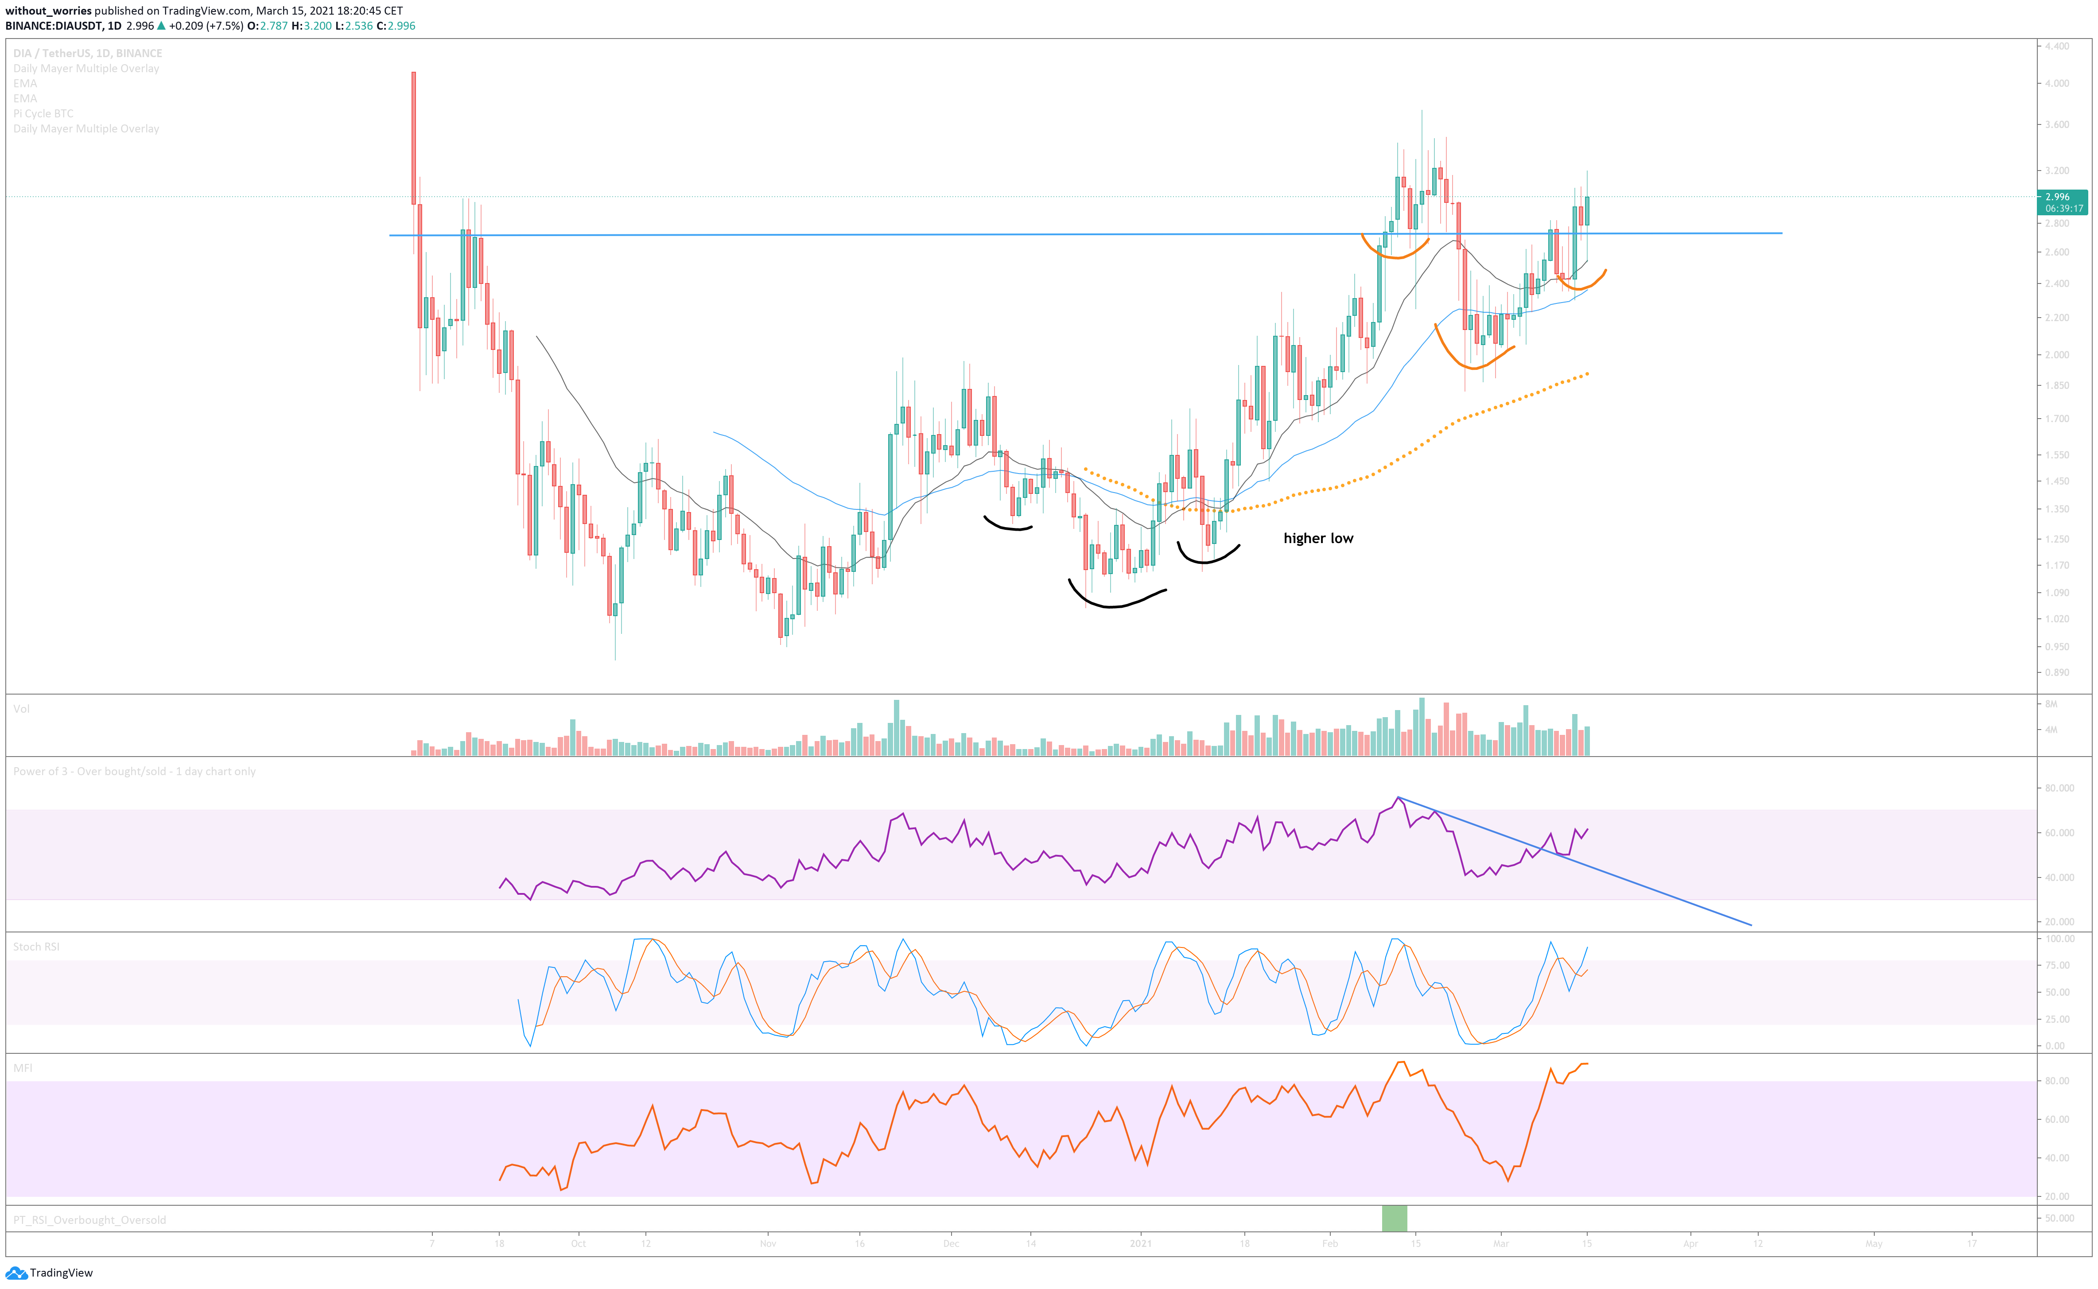This screenshot has width=2098, height=1289.
Task: Click the 4.000 price scale label
Action: pyautogui.click(x=2057, y=84)
